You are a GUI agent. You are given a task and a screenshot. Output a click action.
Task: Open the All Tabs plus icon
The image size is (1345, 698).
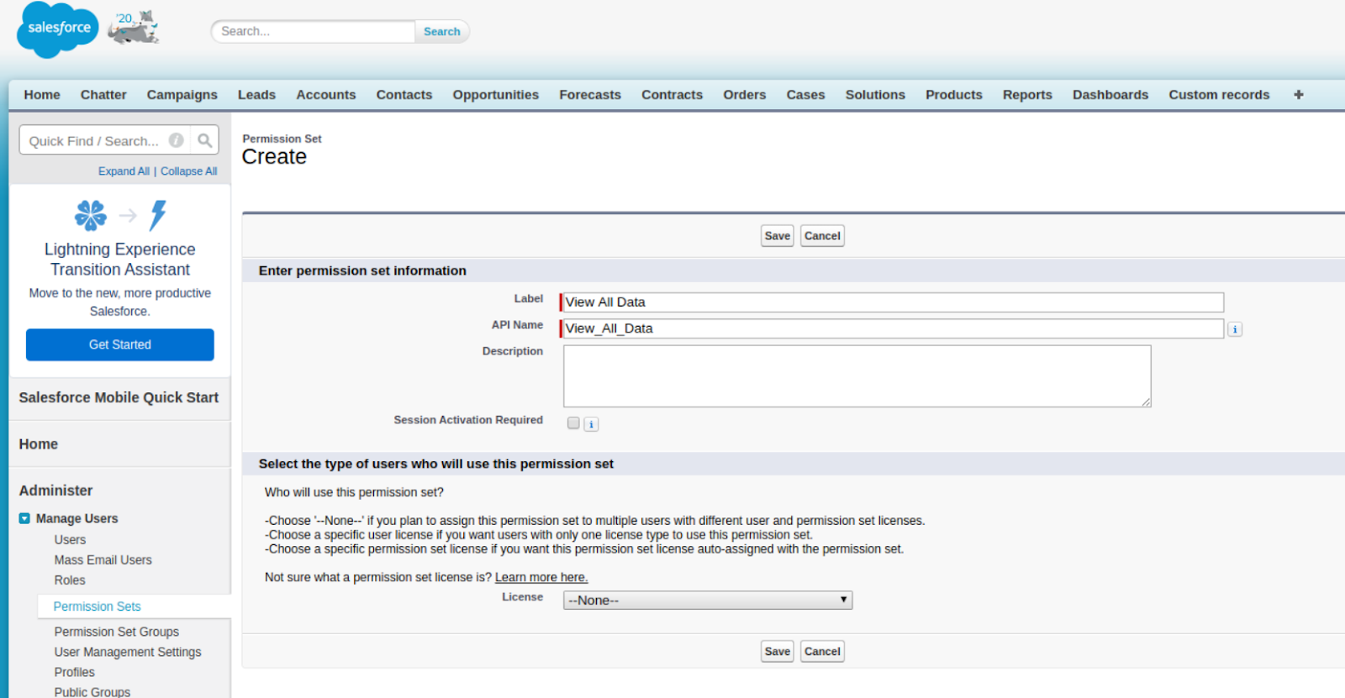point(1299,95)
